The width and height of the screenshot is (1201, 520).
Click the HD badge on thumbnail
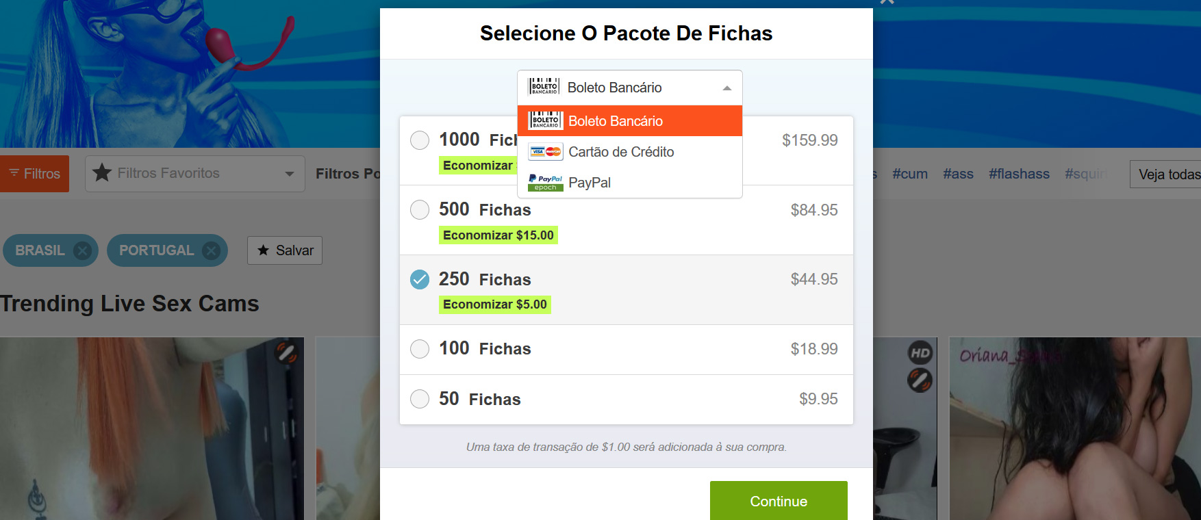[920, 353]
